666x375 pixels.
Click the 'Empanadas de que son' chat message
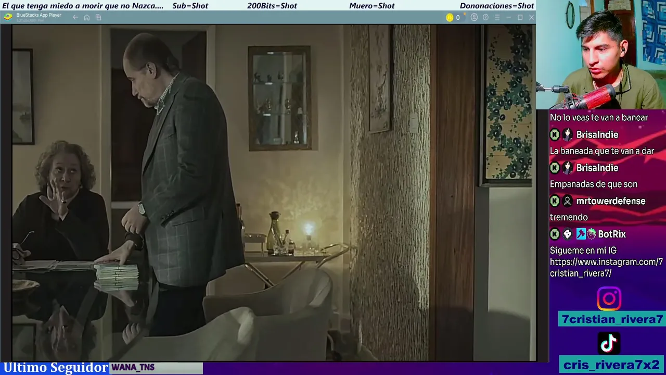click(594, 184)
